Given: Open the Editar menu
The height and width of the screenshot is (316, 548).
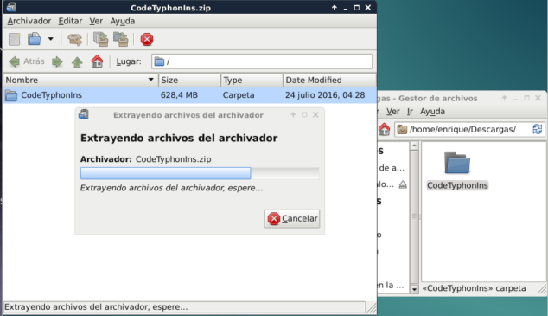Looking at the screenshot, I should [70, 21].
